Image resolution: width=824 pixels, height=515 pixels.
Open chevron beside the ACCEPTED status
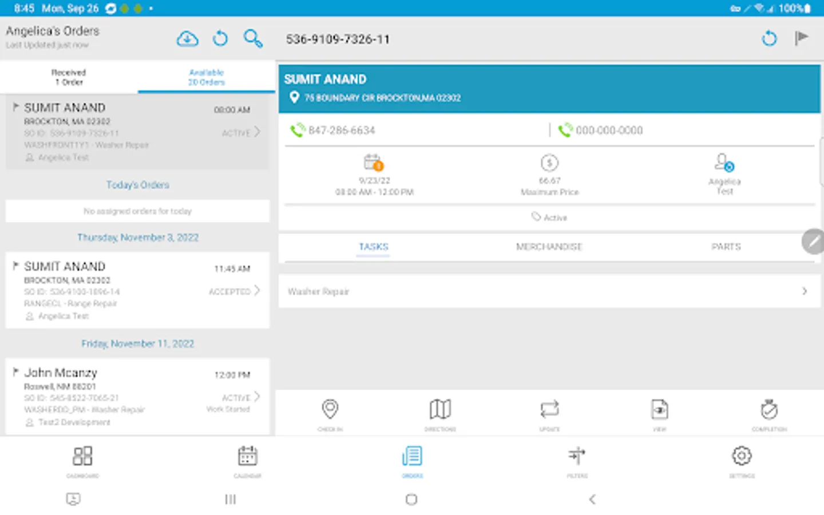(x=257, y=291)
